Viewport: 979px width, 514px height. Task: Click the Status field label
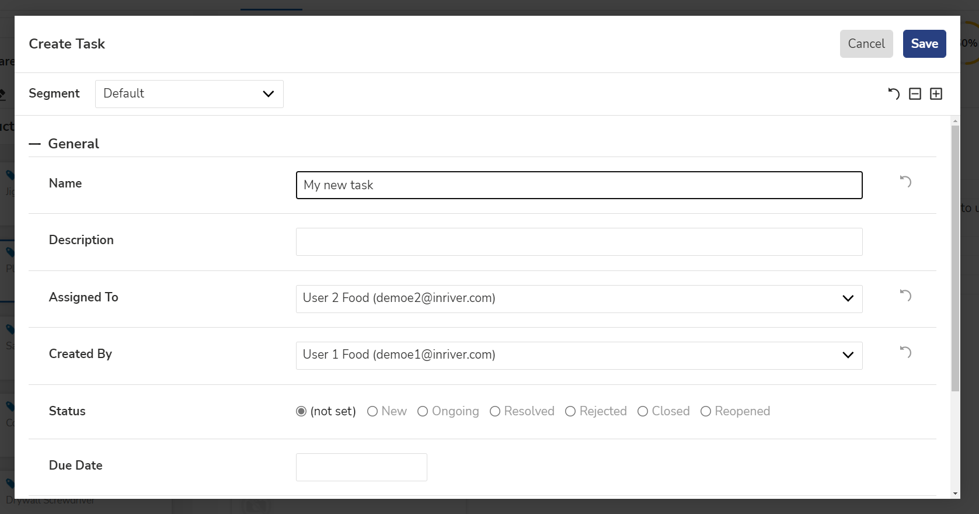pos(67,411)
